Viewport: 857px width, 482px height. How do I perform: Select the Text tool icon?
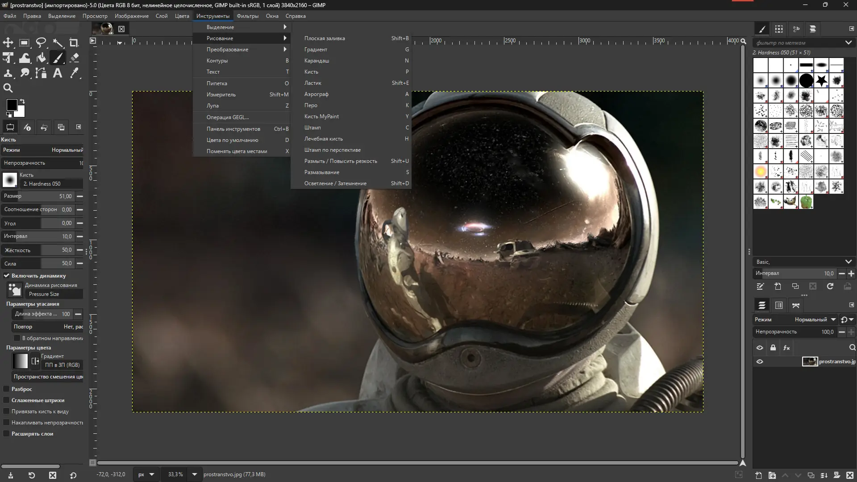[58, 73]
